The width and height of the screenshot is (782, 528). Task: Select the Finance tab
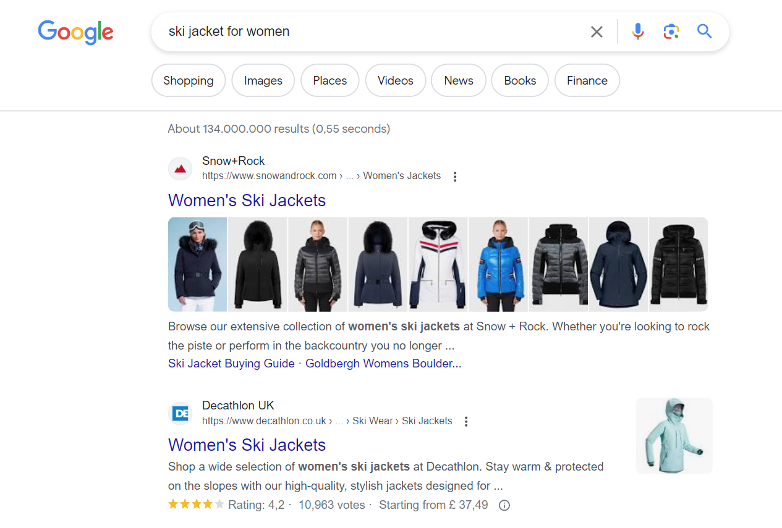(586, 80)
